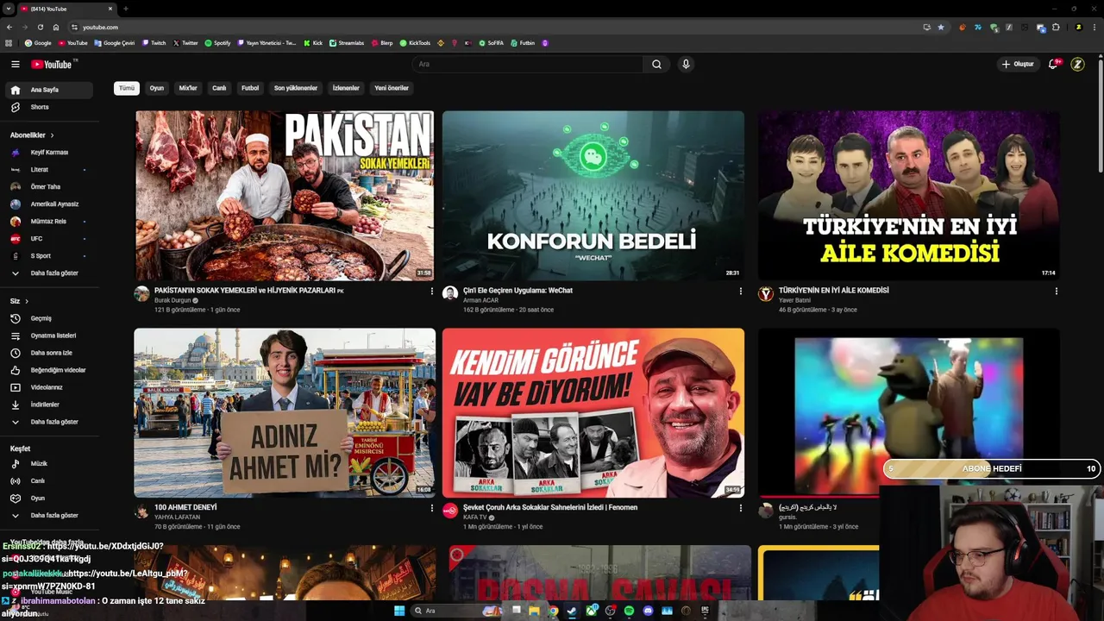Select the Tümü filter chip

point(127,88)
